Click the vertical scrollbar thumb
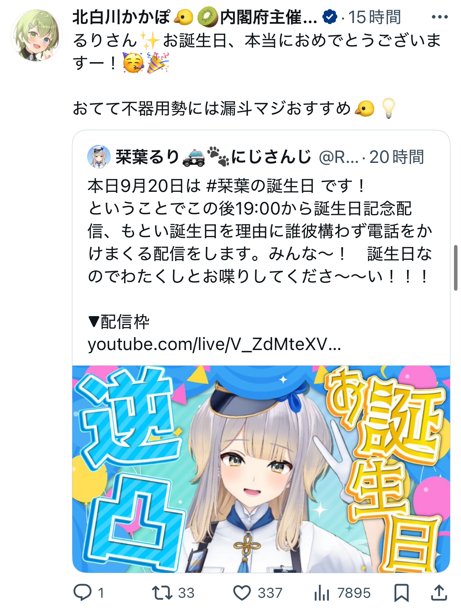The width and height of the screenshot is (461, 613). click(x=456, y=268)
